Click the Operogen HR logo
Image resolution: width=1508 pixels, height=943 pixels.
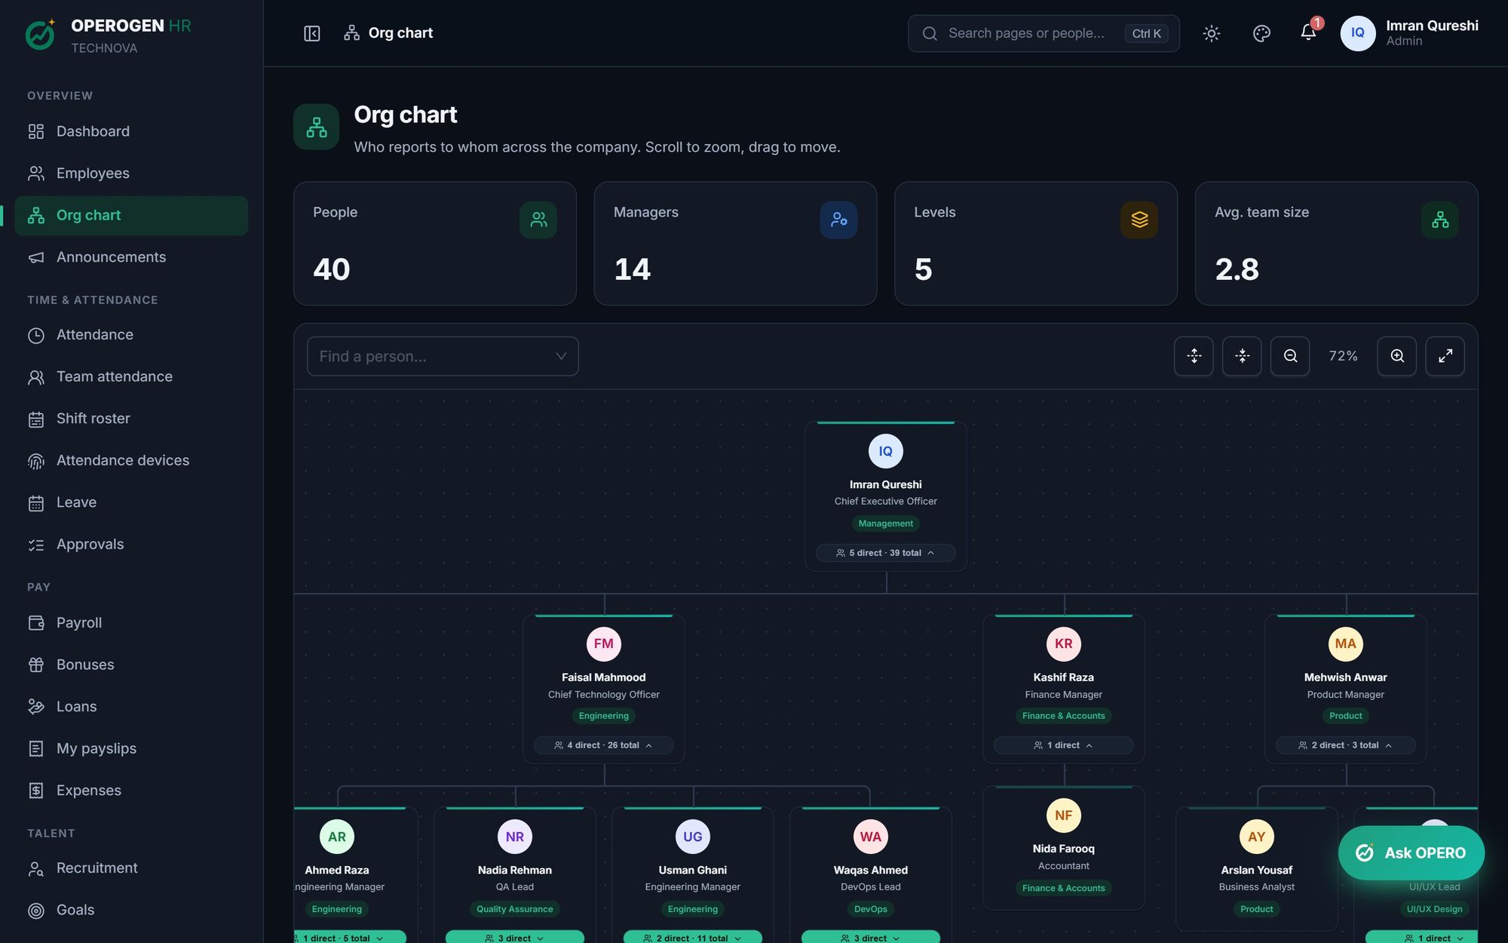pos(40,35)
